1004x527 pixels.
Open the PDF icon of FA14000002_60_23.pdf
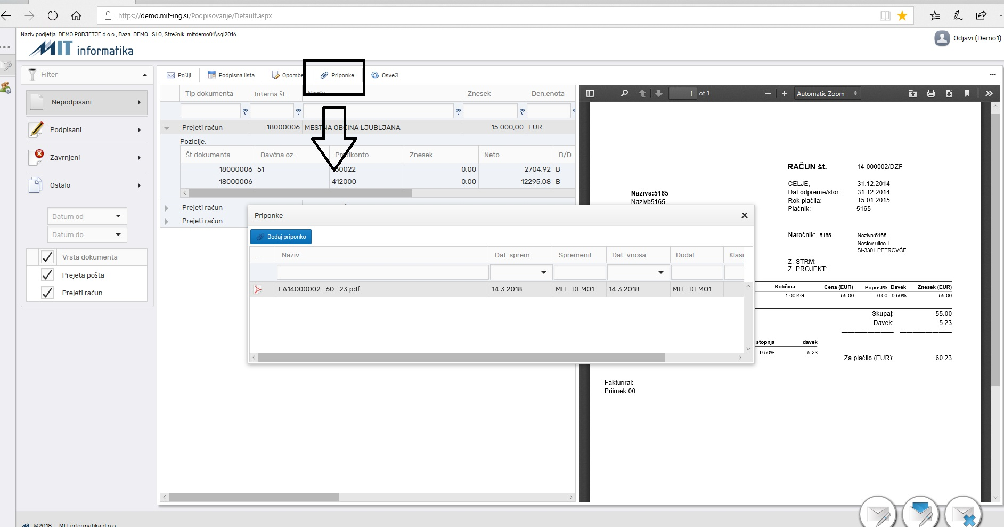tap(258, 289)
